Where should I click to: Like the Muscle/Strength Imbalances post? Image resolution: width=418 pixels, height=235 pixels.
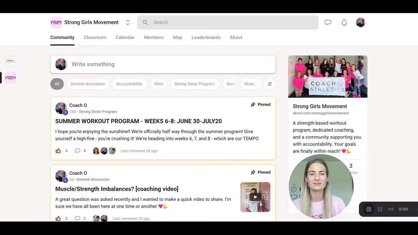58,219
